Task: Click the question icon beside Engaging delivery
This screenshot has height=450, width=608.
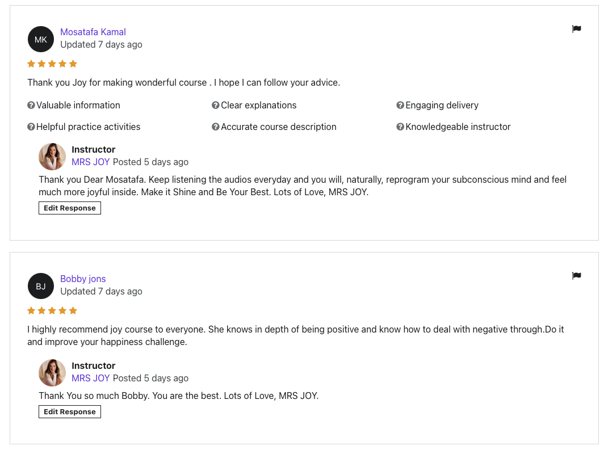Action: tap(400, 105)
